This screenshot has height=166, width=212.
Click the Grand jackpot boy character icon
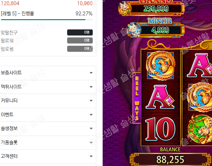click(x=125, y=8)
